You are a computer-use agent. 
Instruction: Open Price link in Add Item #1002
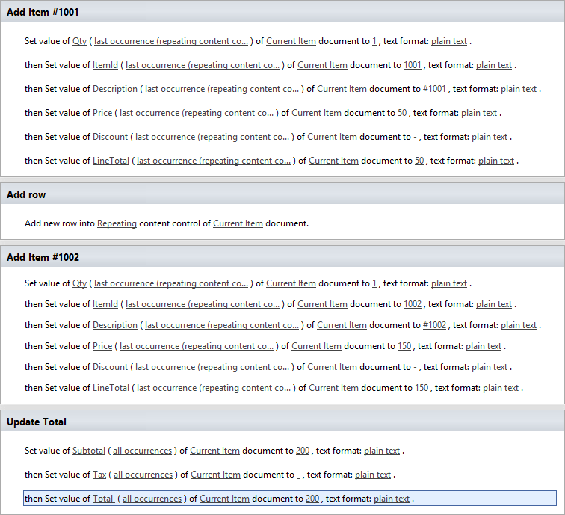tap(102, 346)
